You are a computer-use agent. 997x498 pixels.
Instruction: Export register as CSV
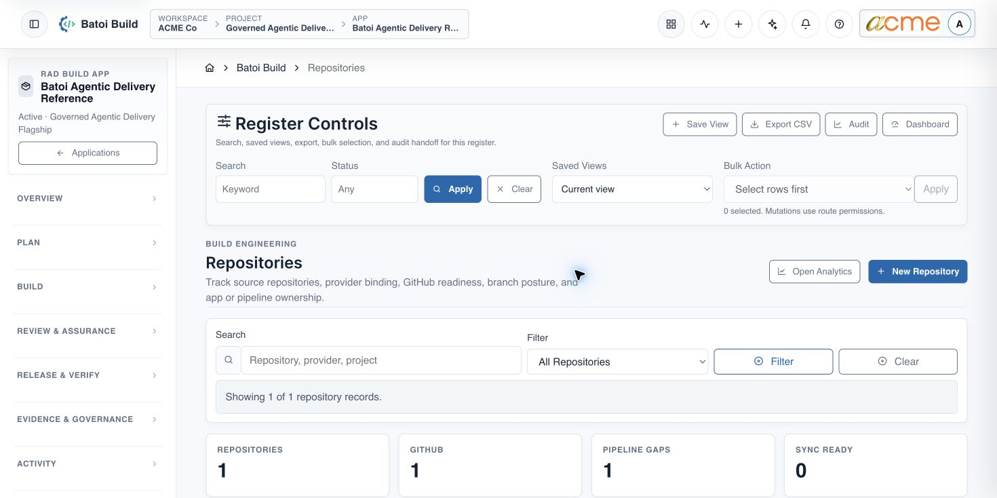coord(781,124)
